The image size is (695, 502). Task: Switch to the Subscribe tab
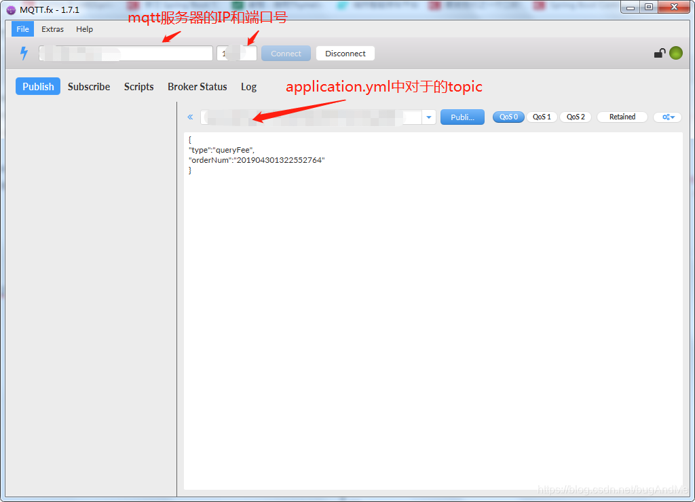pyautogui.click(x=89, y=86)
